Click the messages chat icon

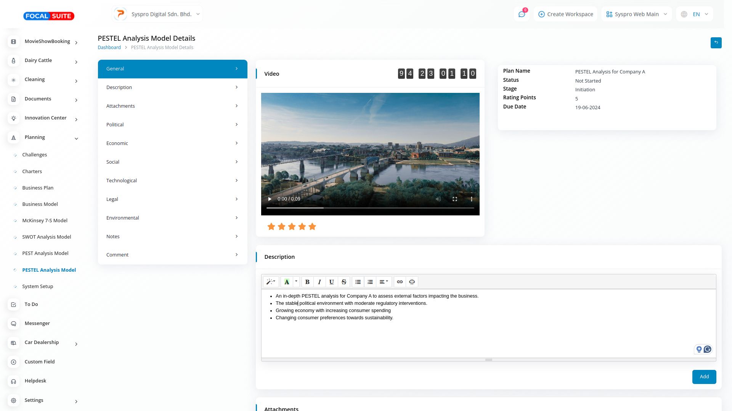click(522, 14)
